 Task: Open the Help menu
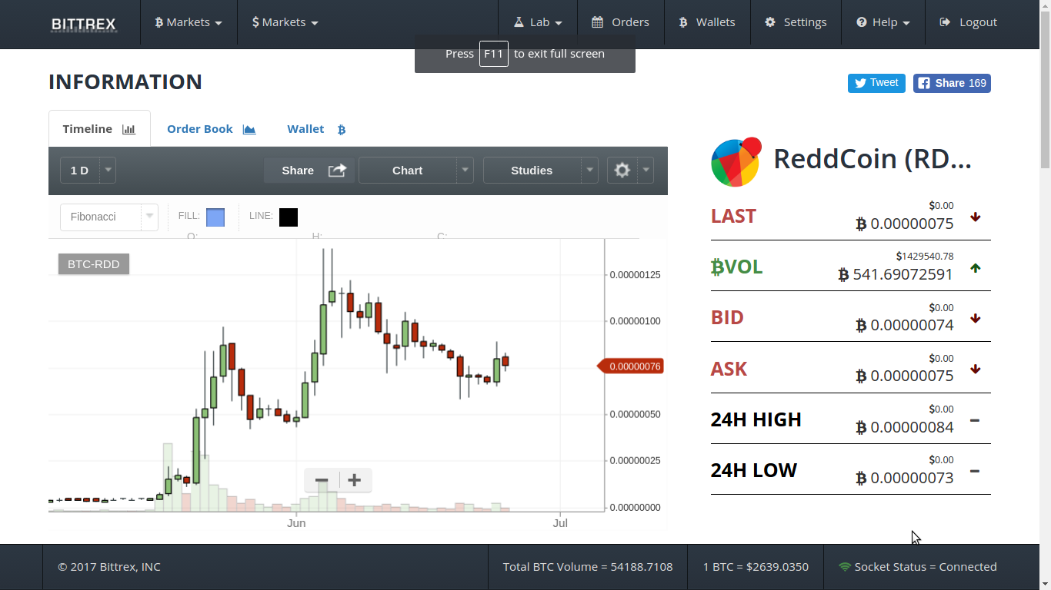click(x=883, y=22)
